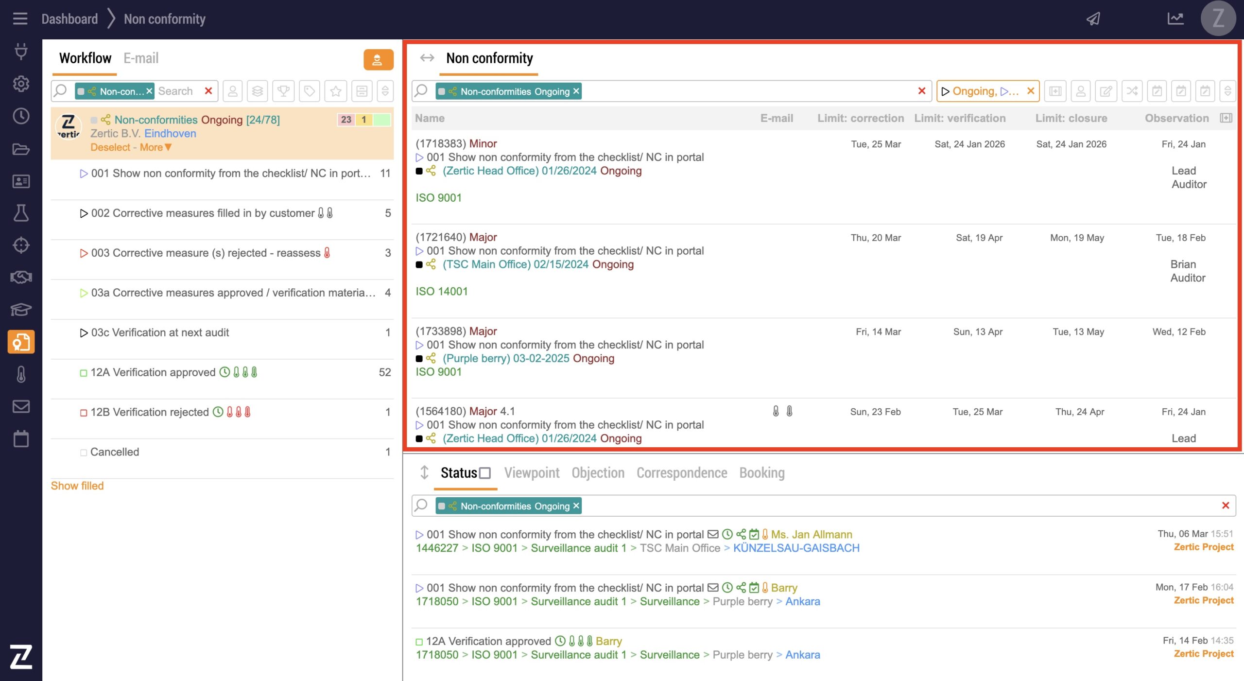
Task: Toggle the 12A Verification approved square
Action: 84,373
